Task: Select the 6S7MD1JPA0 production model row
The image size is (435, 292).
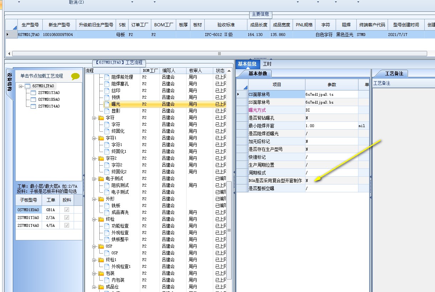Action: (x=220, y=35)
